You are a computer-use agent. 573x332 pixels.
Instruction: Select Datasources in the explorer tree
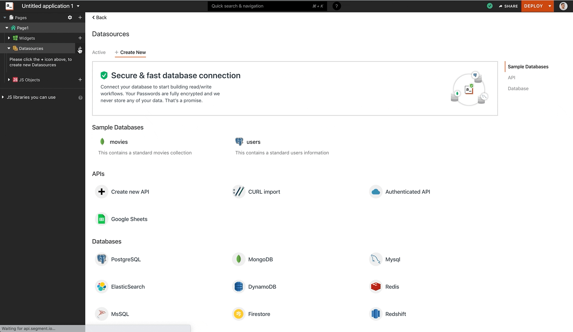[31, 48]
